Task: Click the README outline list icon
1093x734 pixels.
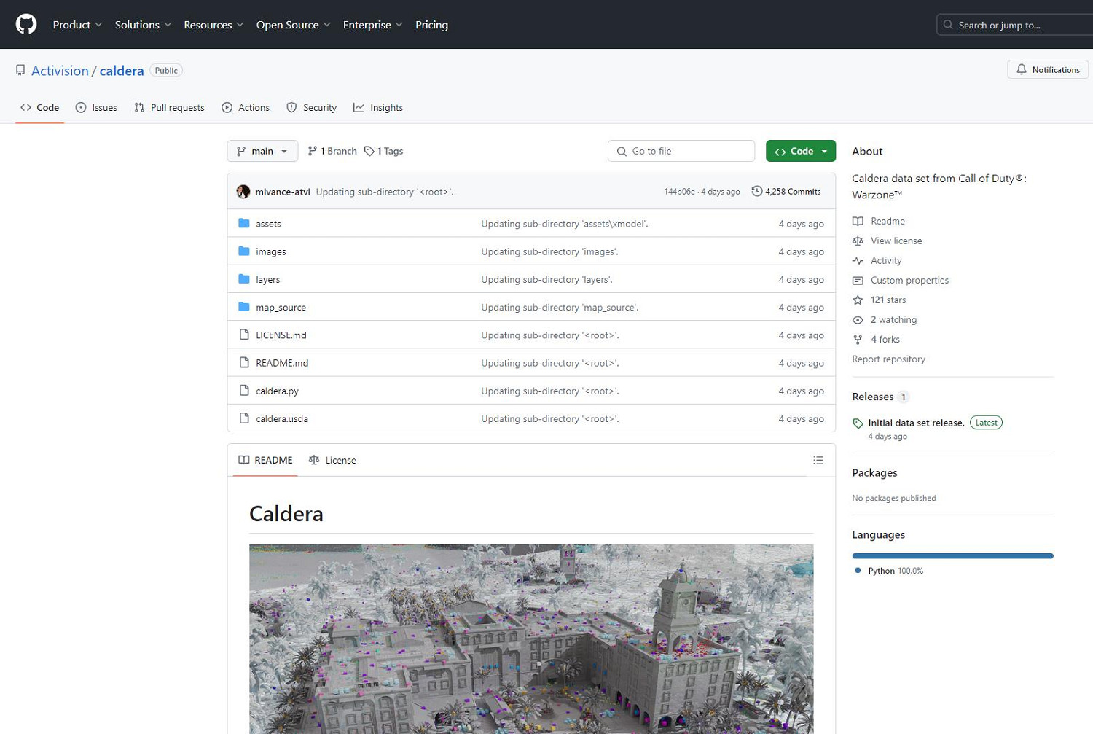Action: pos(818,461)
